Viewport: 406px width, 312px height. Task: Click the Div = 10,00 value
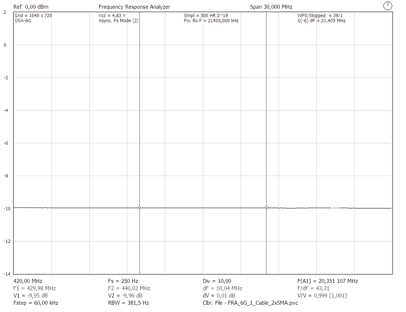click(217, 281)
